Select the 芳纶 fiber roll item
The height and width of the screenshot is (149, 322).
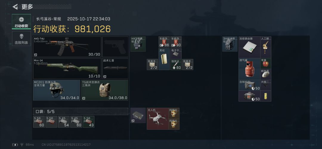point(164,59)
